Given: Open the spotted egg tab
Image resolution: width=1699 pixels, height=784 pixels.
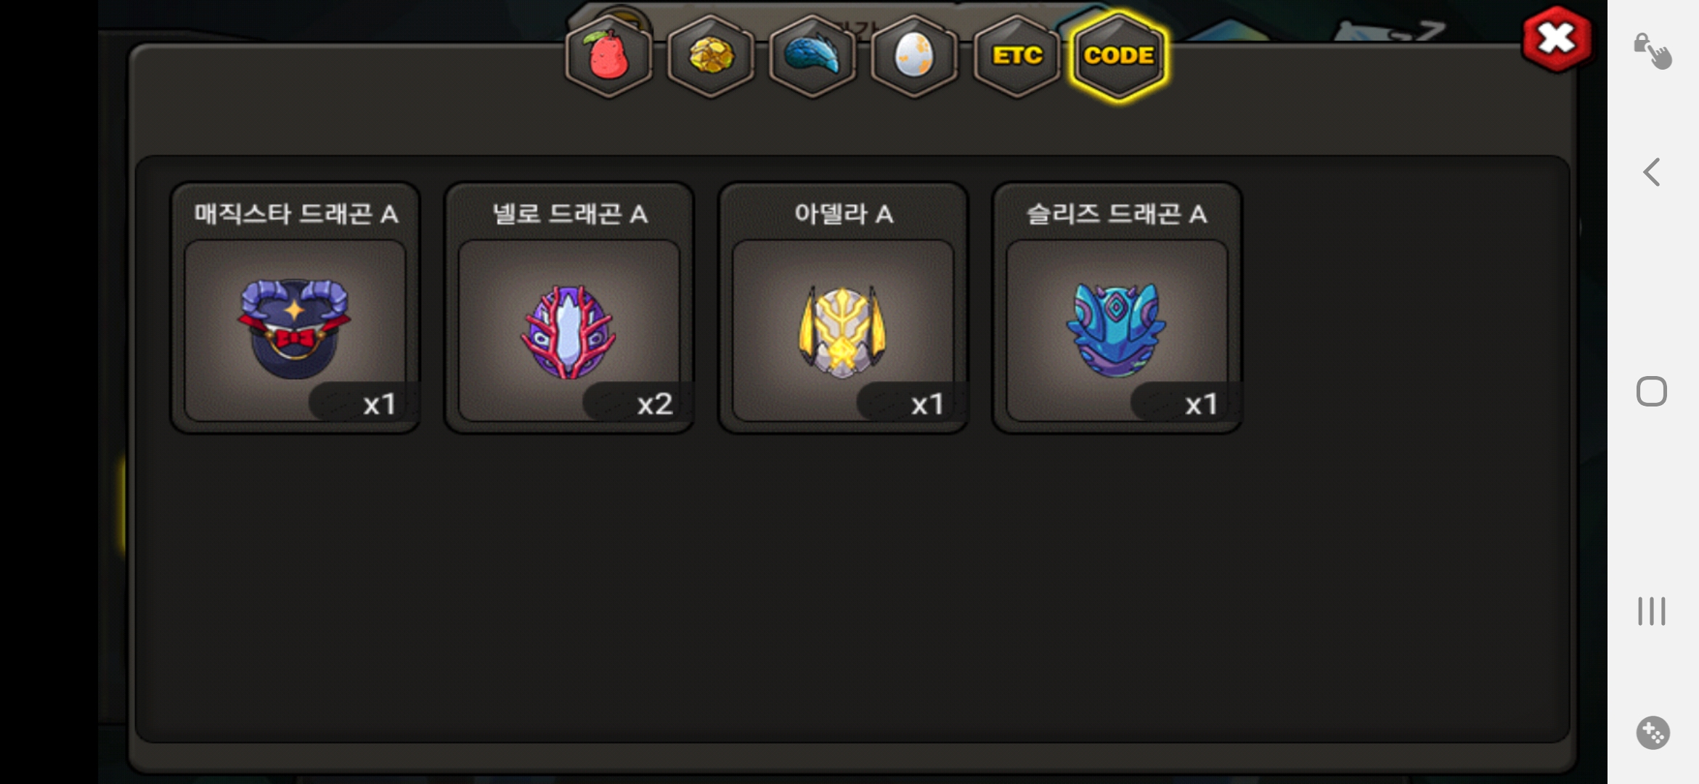Looking at the screenshot, I should point(914,56).
